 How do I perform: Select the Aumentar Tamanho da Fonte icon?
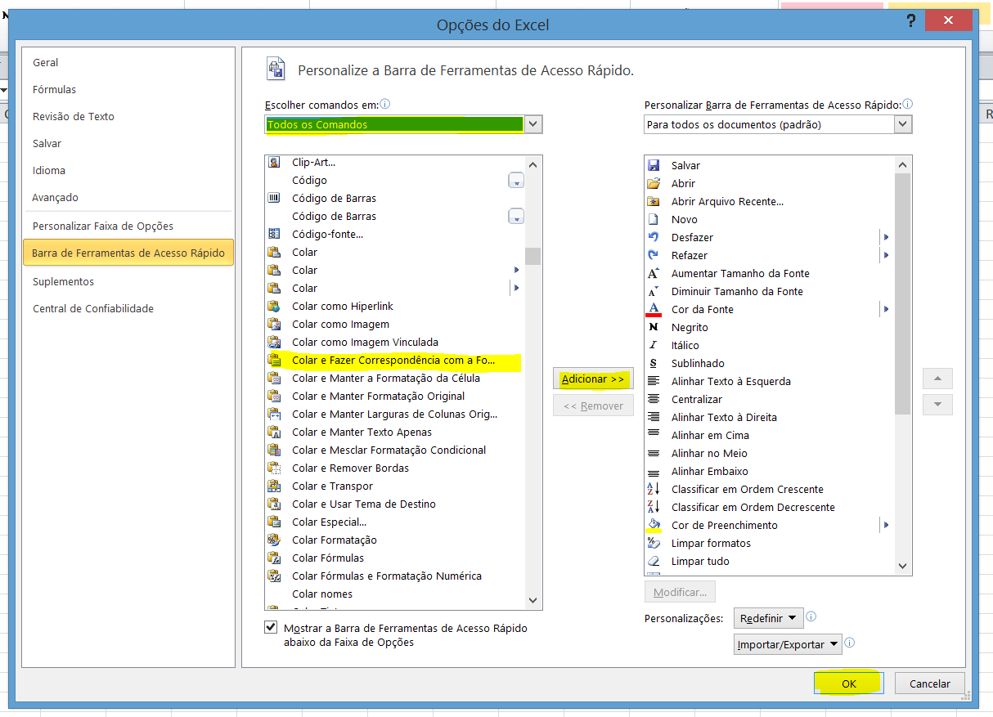pos(654,273)
